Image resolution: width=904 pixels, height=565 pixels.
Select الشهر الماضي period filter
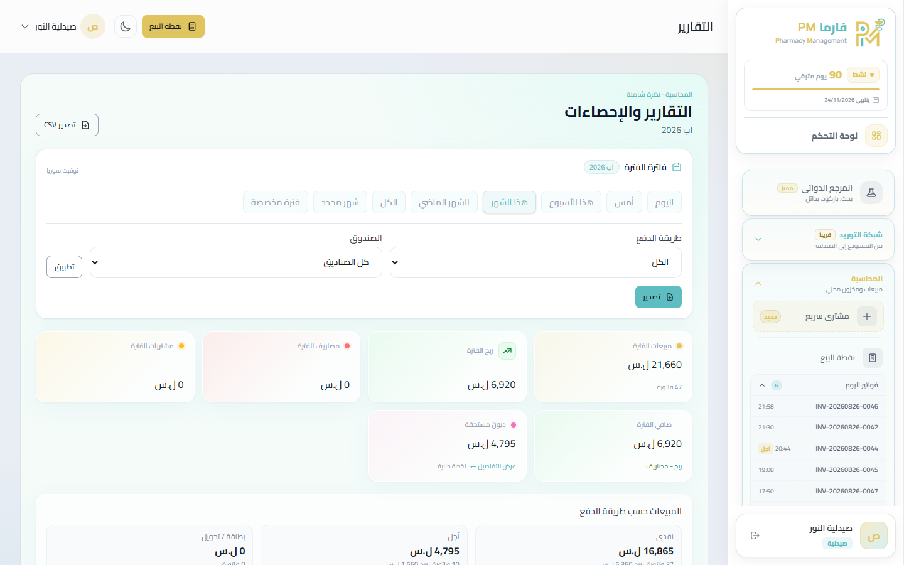click(444, 202)
